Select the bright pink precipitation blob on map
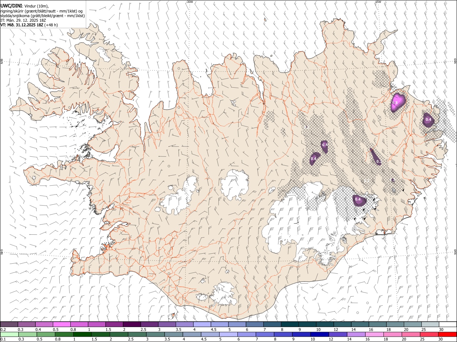Image resolution: width=457 pixels, height=342 pixels. point(398,102)
